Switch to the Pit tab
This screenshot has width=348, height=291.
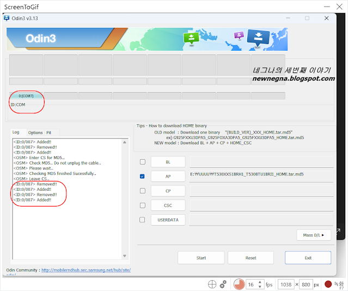[49, 132]
